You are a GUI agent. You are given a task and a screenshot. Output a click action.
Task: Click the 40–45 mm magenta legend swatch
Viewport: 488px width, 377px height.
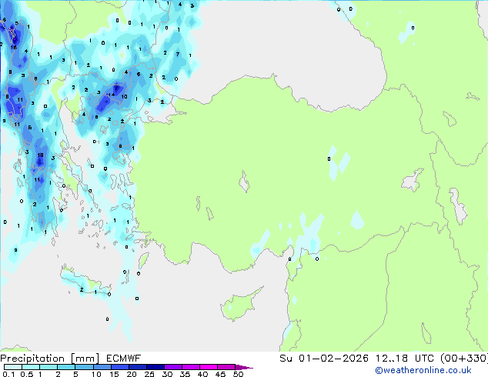tap(209, 367)
